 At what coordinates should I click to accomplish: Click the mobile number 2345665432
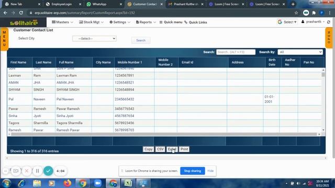point(125,99)
